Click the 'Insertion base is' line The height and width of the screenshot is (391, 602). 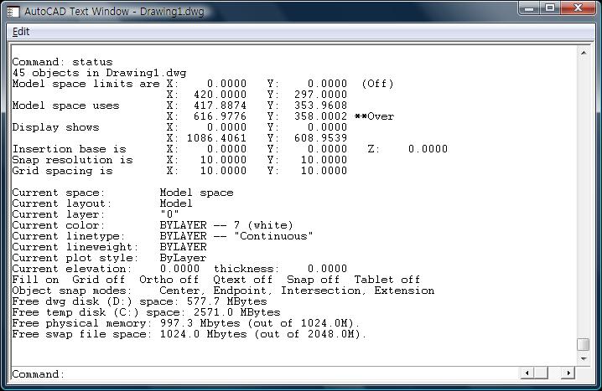(x=230, y=149)
